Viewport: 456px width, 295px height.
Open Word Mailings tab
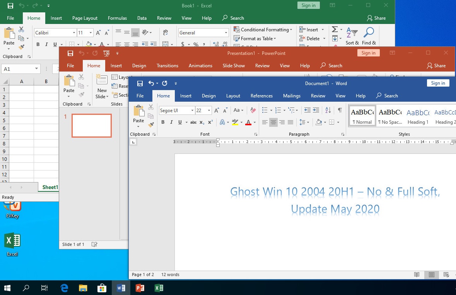click(x=292, y=95)
